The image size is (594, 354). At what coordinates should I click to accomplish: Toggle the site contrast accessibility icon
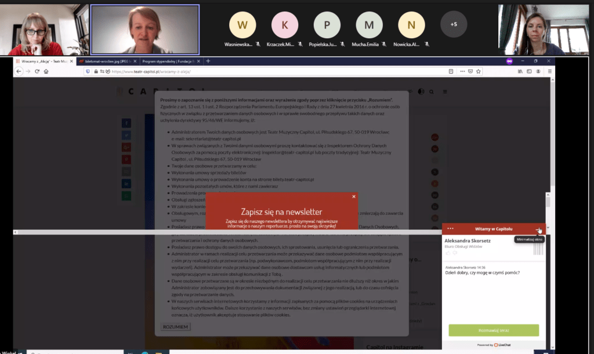click(421, 92)
